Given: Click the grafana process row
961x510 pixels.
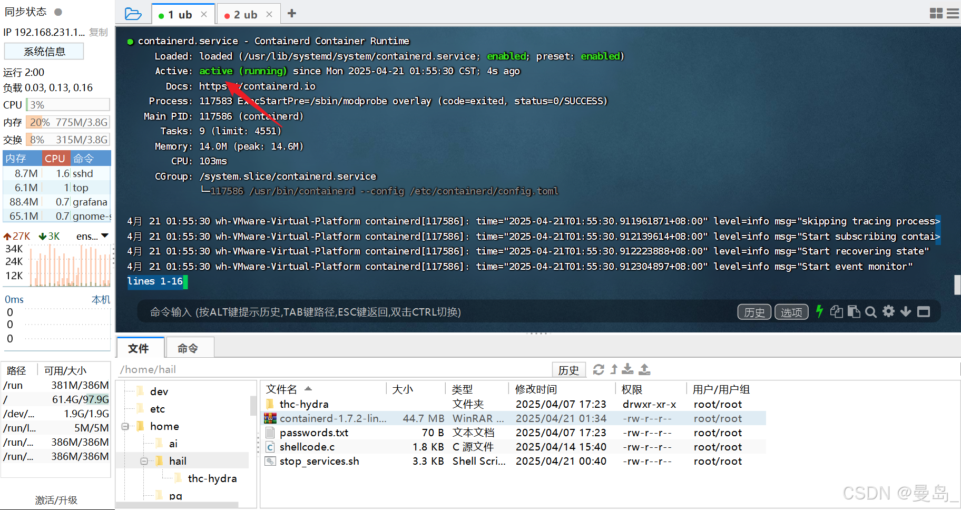Looking at the screenshot, I should (x=57, y=202).
